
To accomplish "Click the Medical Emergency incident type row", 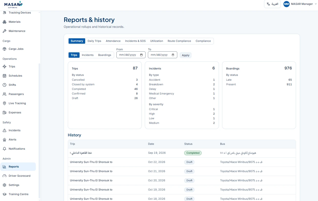I will (x=182, y=94).
